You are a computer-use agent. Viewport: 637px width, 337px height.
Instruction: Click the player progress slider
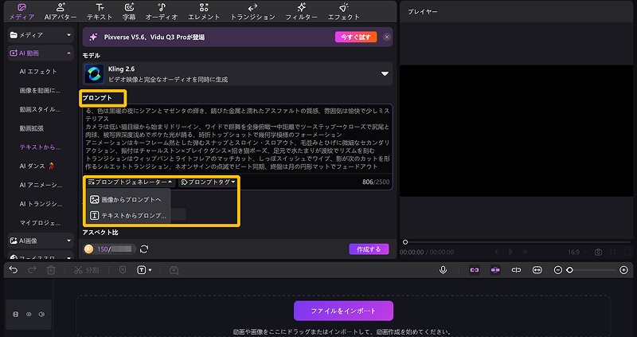click(517, 242)
